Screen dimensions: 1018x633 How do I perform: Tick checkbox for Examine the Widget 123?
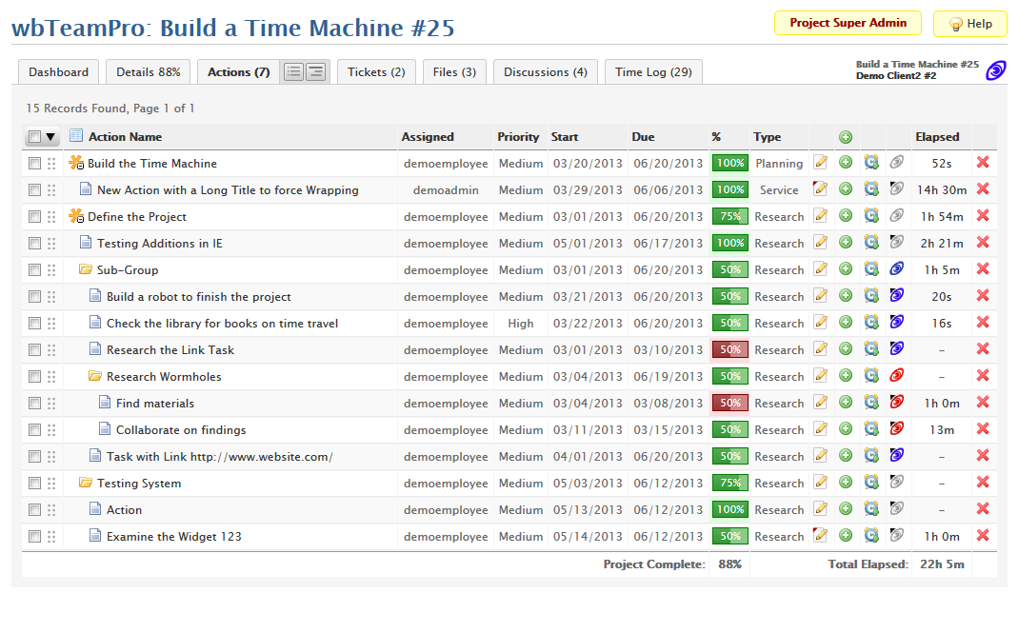click(35, 537)
